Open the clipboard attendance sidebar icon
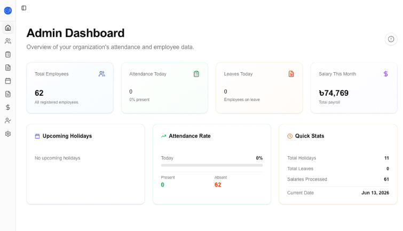 click(8, 55)
